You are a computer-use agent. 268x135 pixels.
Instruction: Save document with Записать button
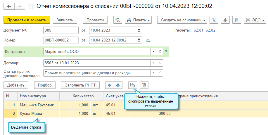(x=65, y=20)
